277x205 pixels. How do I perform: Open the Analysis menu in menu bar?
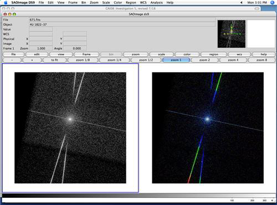tap(156, 3)
